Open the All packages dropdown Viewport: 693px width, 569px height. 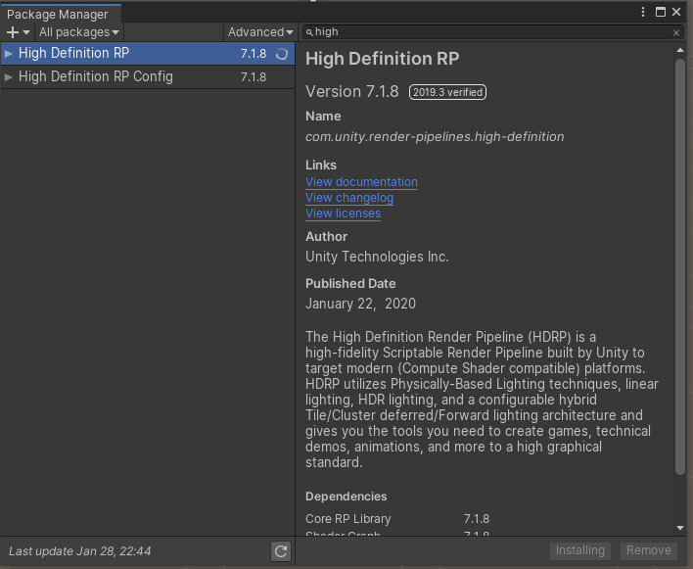coord(79,32)
